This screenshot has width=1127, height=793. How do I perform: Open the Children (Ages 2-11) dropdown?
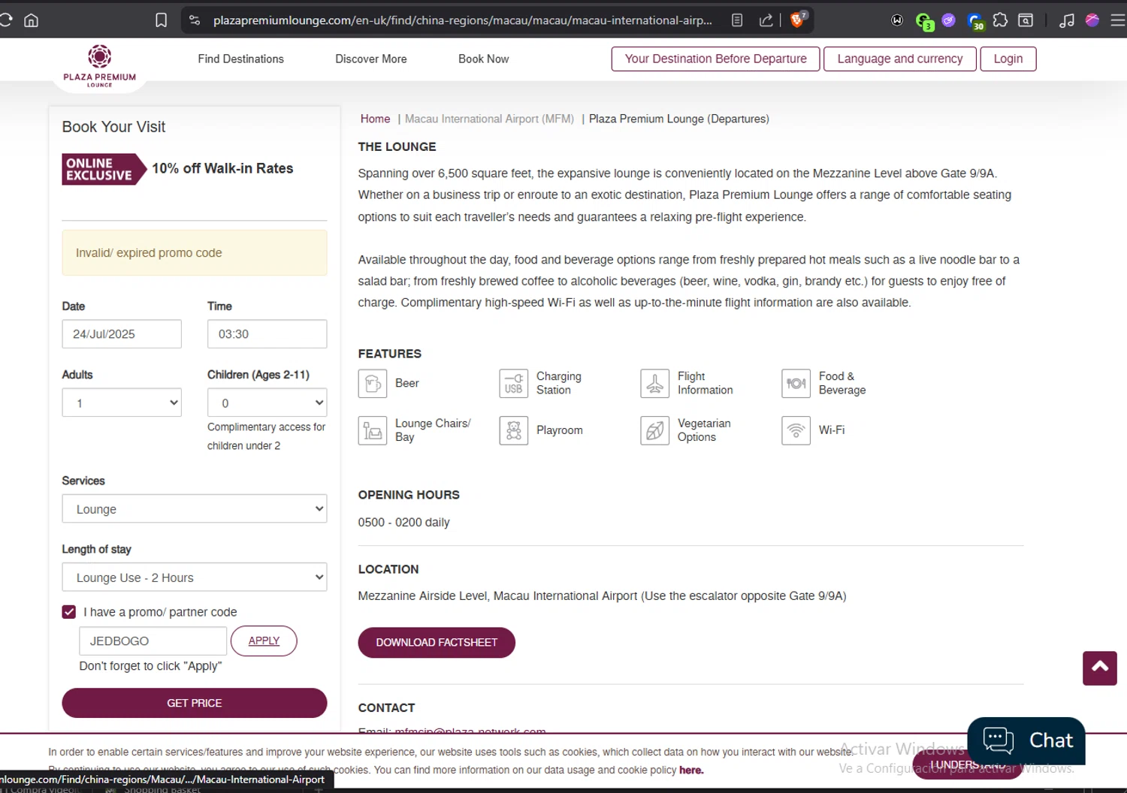point(267,403)
